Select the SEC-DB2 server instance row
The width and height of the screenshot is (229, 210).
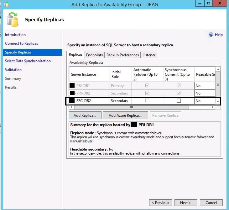coord(89,101)
